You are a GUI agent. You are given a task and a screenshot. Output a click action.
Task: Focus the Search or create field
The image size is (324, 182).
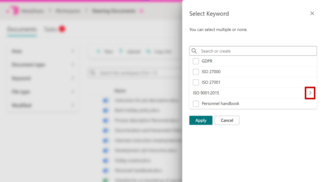[x=256, y=51]
